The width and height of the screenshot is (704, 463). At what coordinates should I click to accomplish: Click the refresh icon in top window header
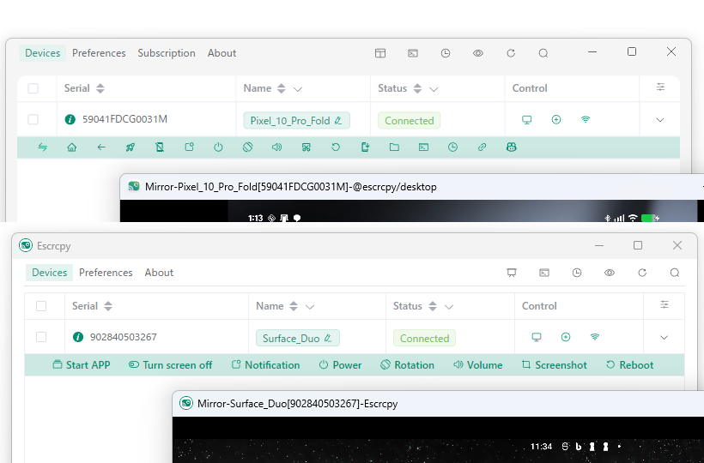(x=511, y=53)
